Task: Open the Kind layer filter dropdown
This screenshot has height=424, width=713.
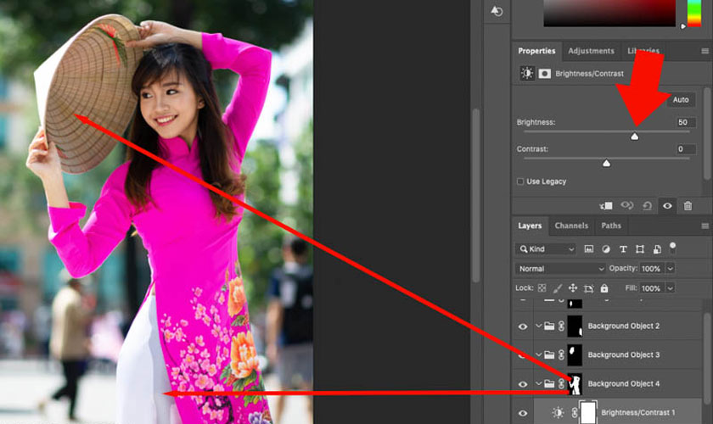Action: pos(545,249)
